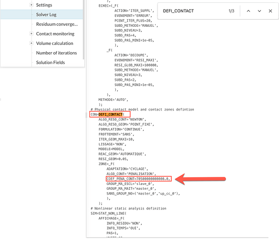Click the sidebar tree vertical scrollbar
The image size is (279, 239).
tap(83, 30)
